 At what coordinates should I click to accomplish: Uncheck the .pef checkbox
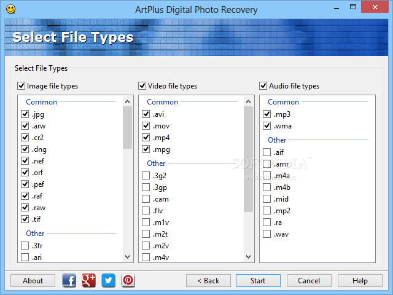coord(25,184)
